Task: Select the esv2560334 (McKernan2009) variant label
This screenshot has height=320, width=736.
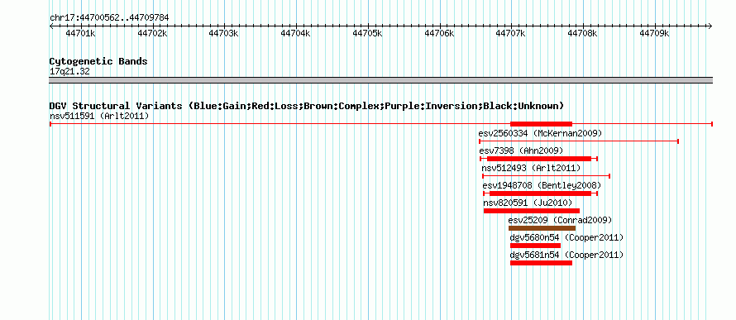Action: [x=540, y=133]
